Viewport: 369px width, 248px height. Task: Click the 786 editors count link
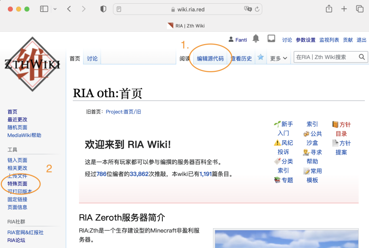coord(101,174)
